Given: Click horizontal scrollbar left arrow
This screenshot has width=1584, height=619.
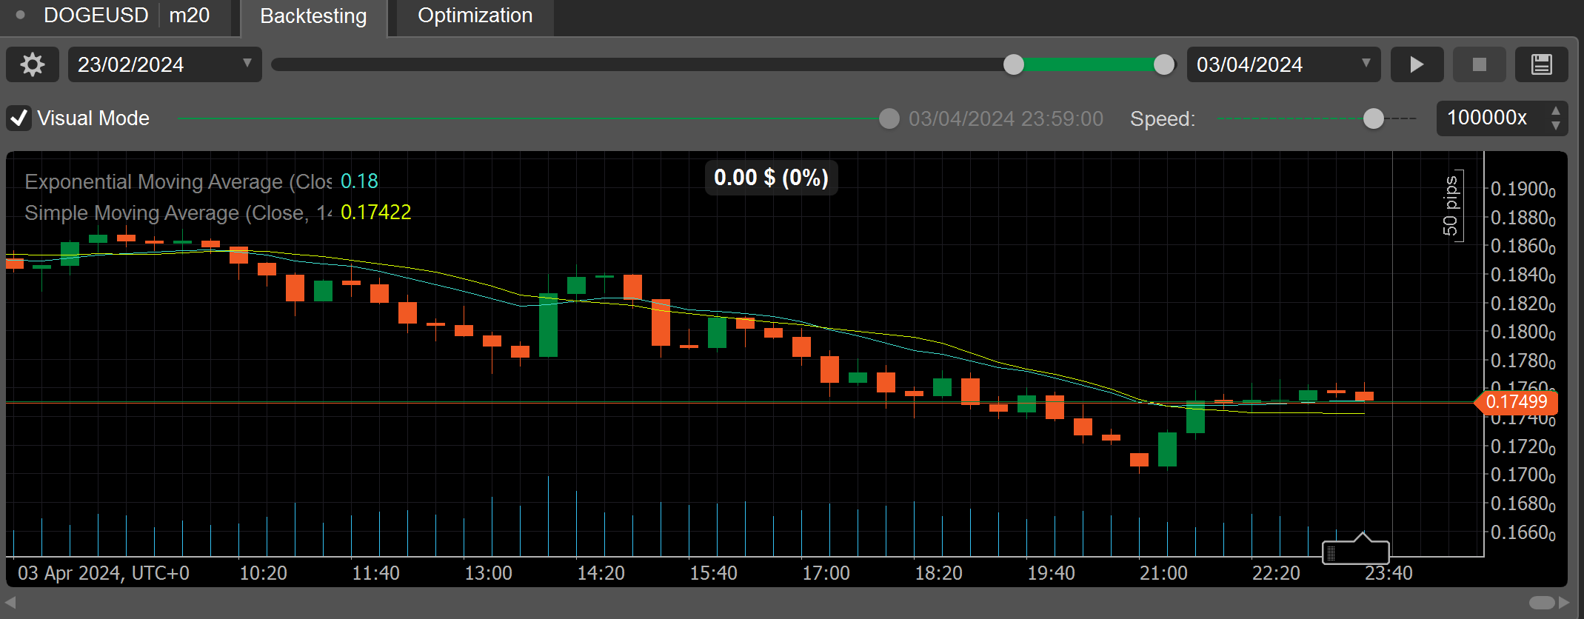Looking at the screenshot, I should click(x=10, y=602).
